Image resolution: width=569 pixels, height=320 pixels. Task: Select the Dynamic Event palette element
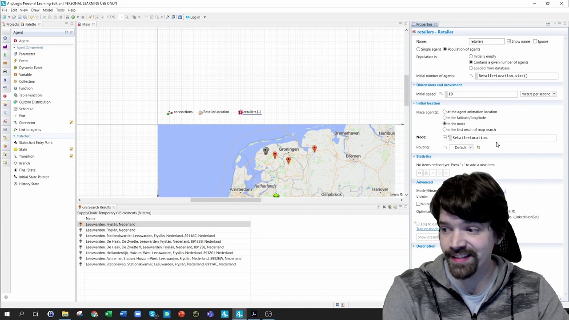point(30,68)
